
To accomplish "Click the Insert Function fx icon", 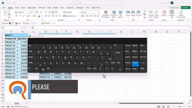I will (33, 28).
